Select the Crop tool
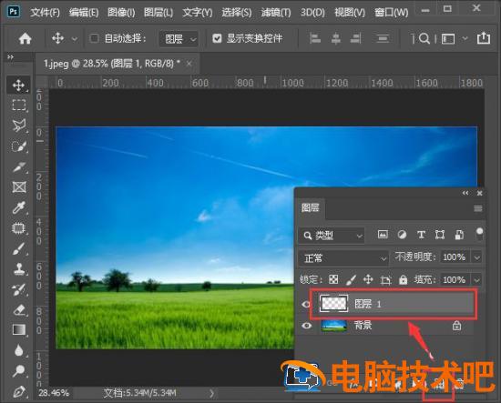 (18, 166)
